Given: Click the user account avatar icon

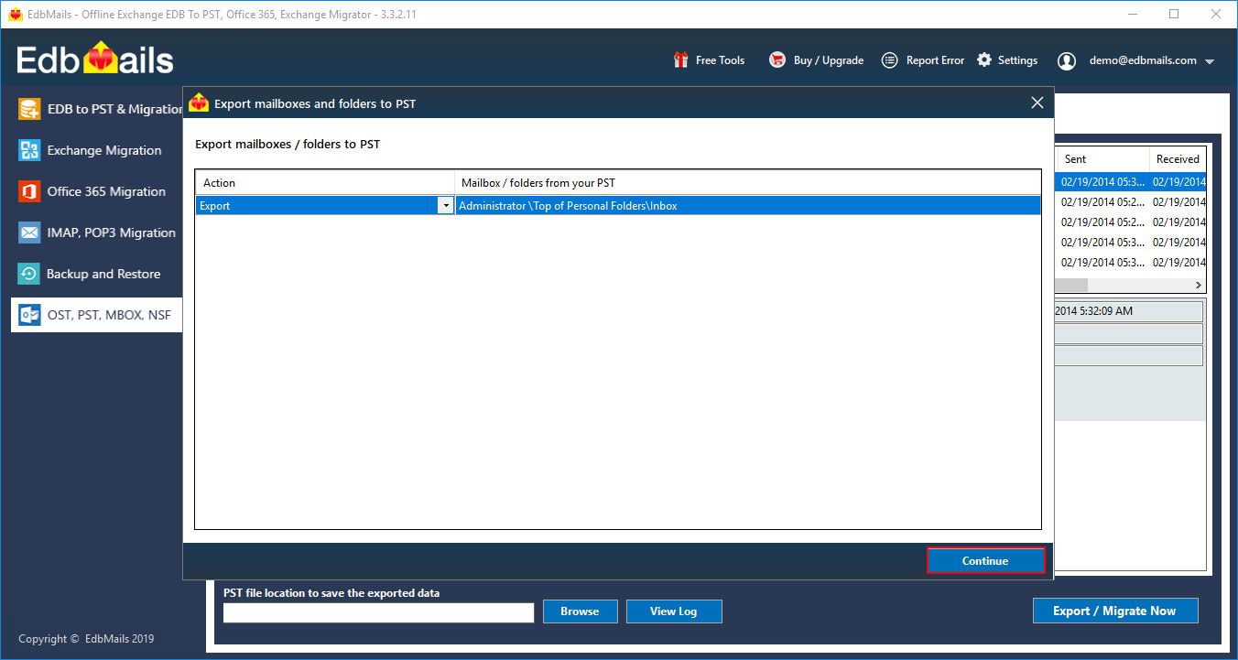Looking at the screenshot, I should tap(1067, 61).
